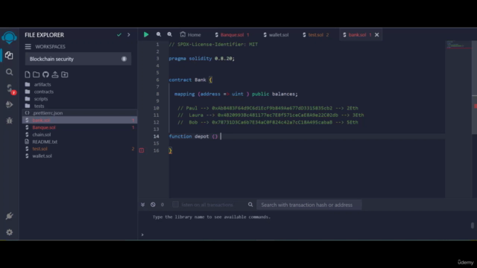The height and width of the screenshot is (268, 477).
Task: Click the Laura address comment line
Action: [271, 115]
